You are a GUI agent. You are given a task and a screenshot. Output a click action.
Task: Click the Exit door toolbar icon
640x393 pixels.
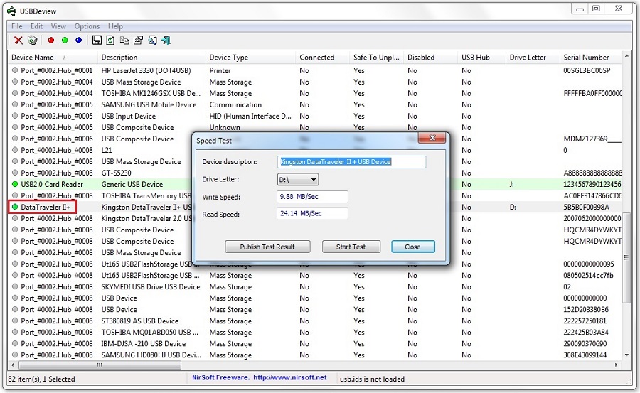(166, 40)
